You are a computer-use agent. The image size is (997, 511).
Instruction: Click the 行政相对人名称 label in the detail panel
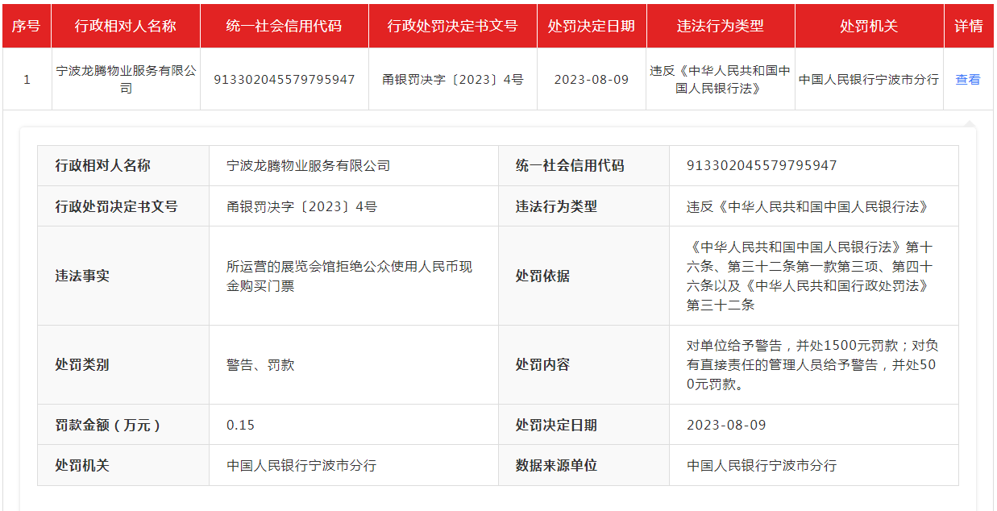(x=103, y=165)
